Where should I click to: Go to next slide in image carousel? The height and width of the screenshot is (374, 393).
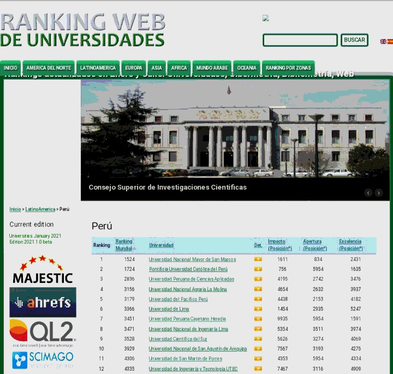pos(379,192)
